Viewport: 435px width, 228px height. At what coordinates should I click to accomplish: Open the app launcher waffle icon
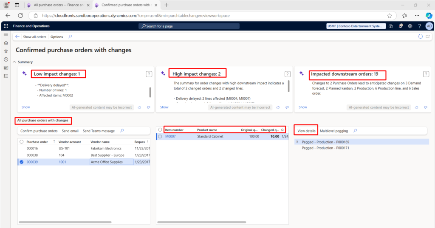6,26
